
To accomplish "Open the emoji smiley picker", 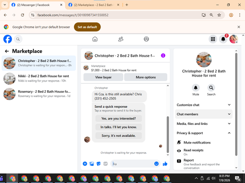I will point(156,163).
